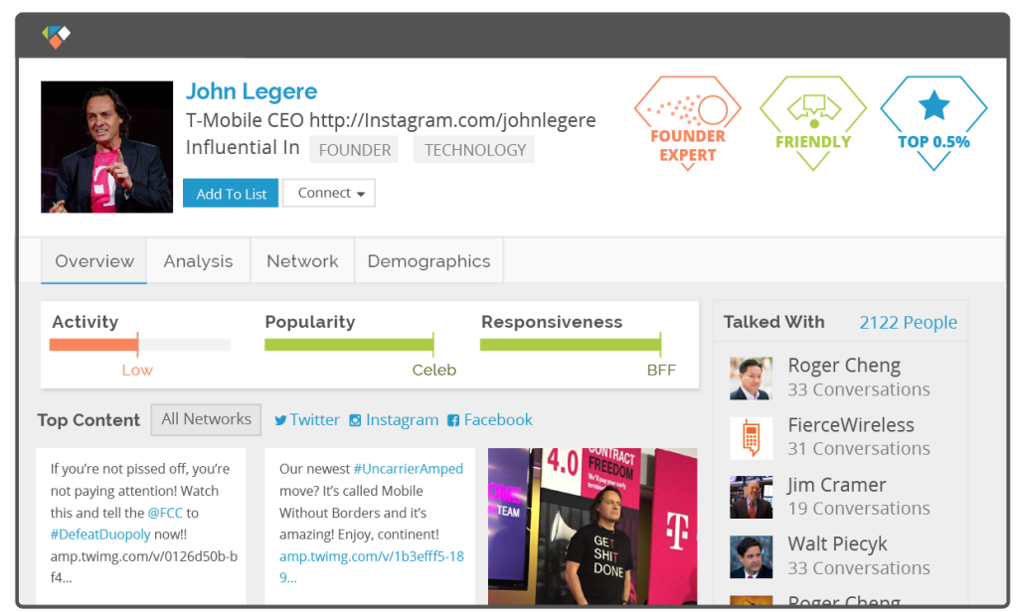The width and height of the screenshot is (1018, 612).
Task: Open the Network tab
Action: [x=302, y=261]
